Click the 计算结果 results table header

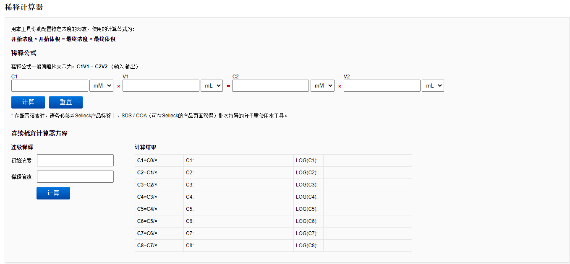(145, 147)
